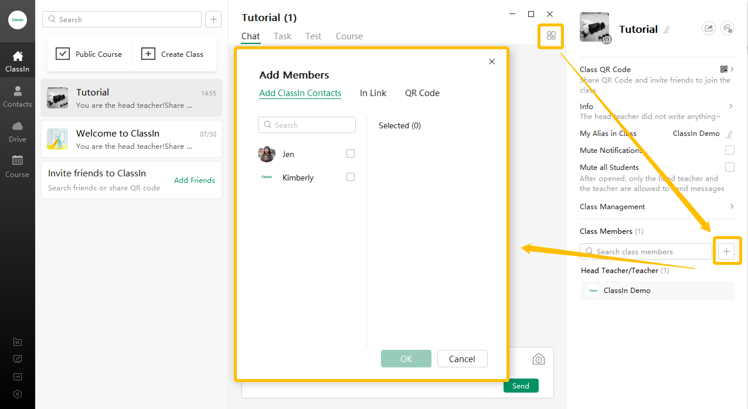
Task: Click Jen's profile picture in contact list
Action: pyautogui.click(x=267, y=154)
